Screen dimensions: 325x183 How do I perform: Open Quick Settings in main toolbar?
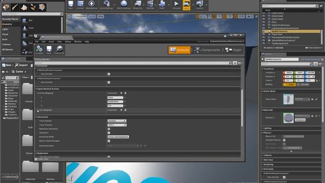(107, 5)
